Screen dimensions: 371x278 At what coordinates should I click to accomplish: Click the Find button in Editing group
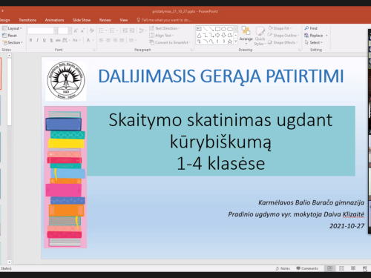pos(311,28)
